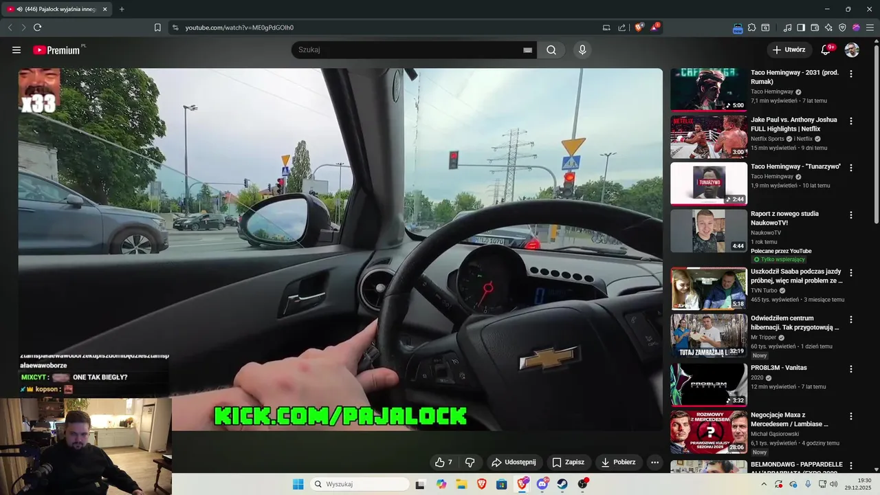Open Brave VPN shield icon
Image resolution: width=880 pixels, height=495 pixels.
pos(842,27)
